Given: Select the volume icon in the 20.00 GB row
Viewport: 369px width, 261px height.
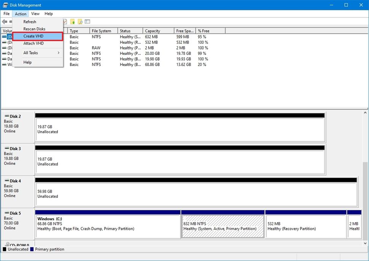Looking at the screenshot, I should click(4, 53).
